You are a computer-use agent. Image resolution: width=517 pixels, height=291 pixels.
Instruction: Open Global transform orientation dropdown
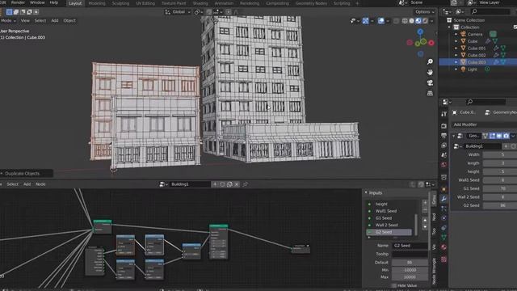(178, 12)
